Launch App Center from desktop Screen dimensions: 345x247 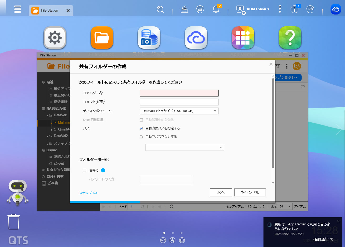(x=243, y=38)
